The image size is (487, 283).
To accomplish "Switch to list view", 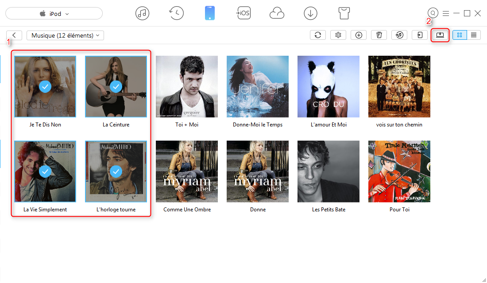I will click(474, 35).
